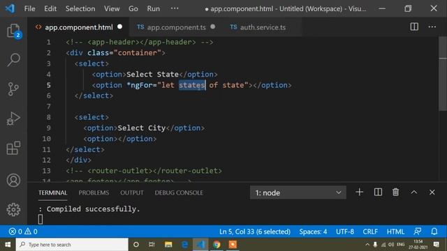This screenshot has height=251, width=447.
Task: Select the OUTPUT panel tab
Action: pyautogui.click(x=132, y=192)
